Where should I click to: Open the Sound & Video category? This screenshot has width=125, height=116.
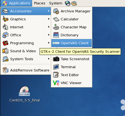[x=20, y=51]
